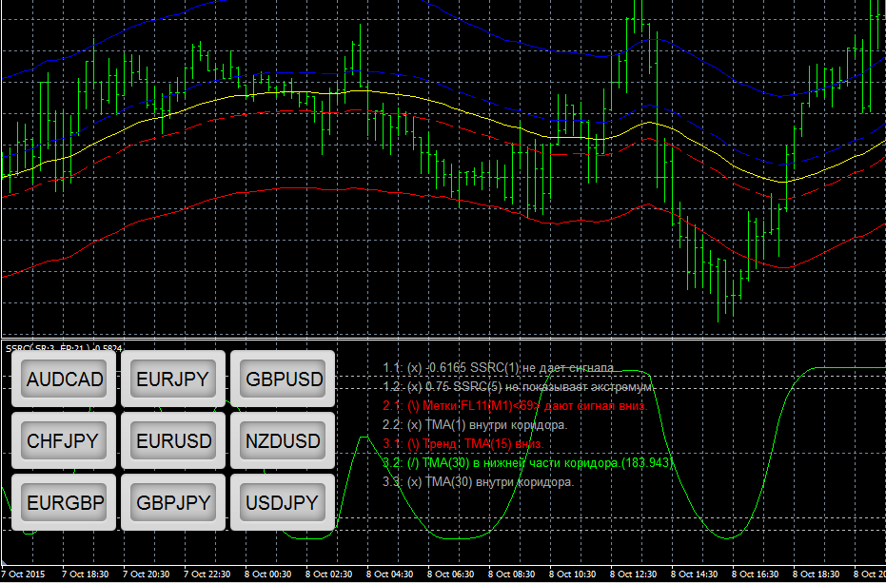Image resolution: width=886 pixels, height=584 pixels.
Task: Choose the CHFJPY pair button
Action: coord(64,440)
